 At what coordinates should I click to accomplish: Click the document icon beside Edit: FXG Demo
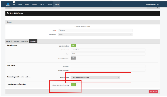8,13
